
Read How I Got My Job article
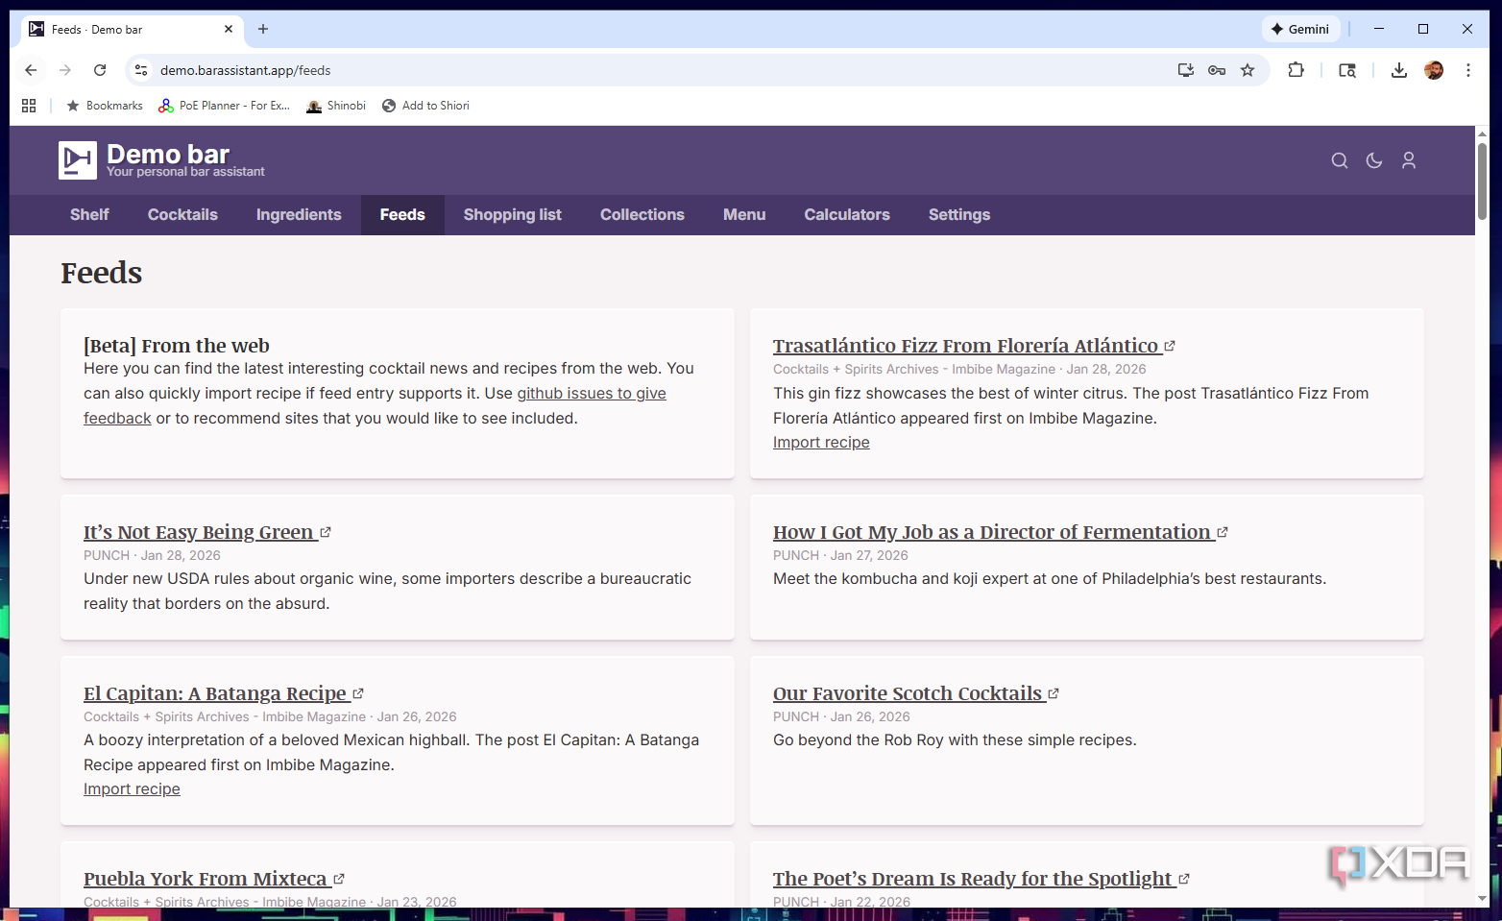pyautogui.click(x=1000, y=532)
